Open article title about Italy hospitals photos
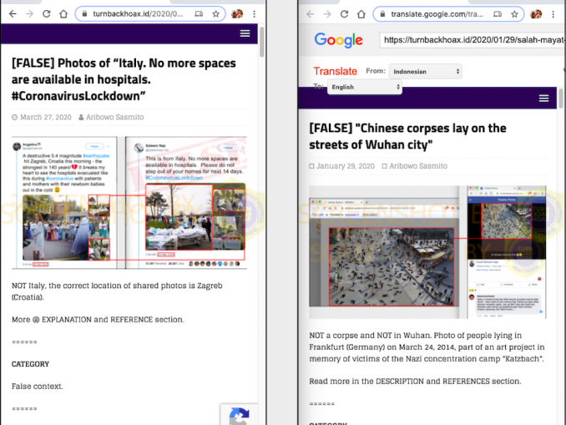 pyautogui.click(x=124, y=79)
